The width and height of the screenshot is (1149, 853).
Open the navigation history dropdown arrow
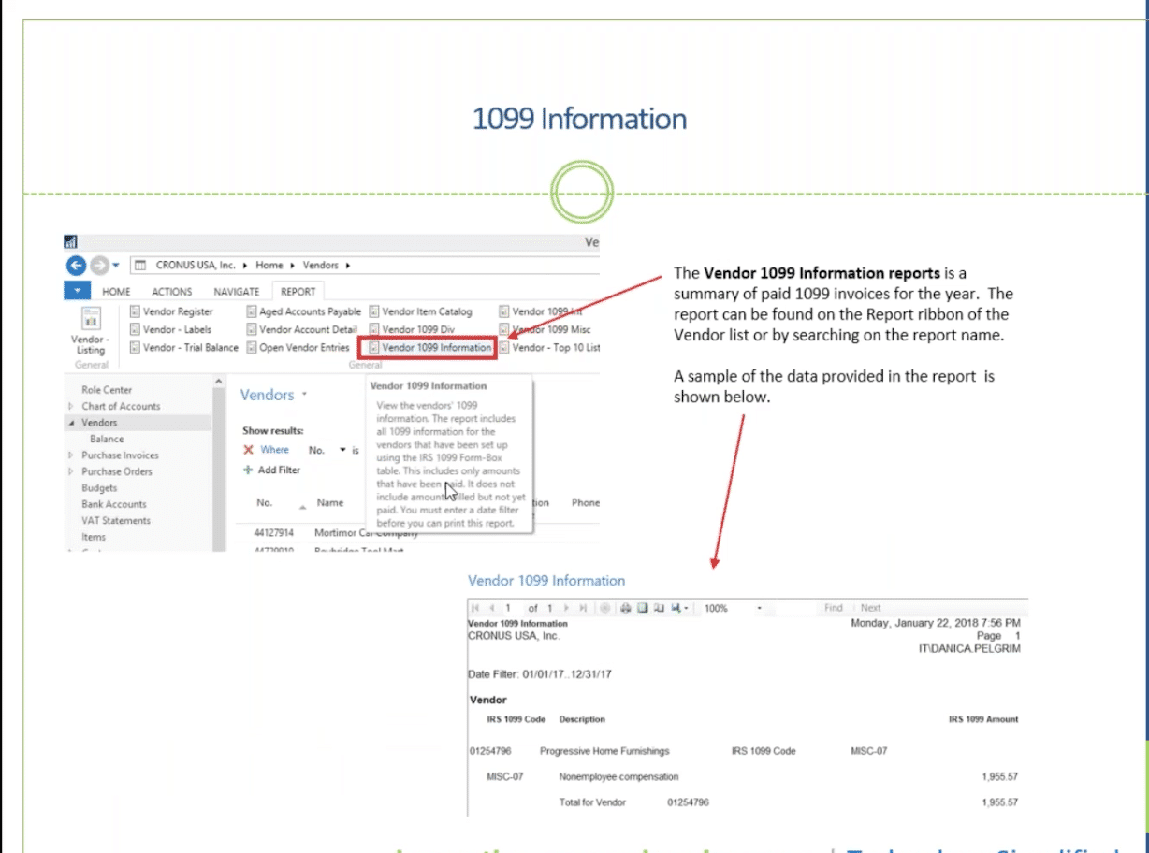pos(115,267)
